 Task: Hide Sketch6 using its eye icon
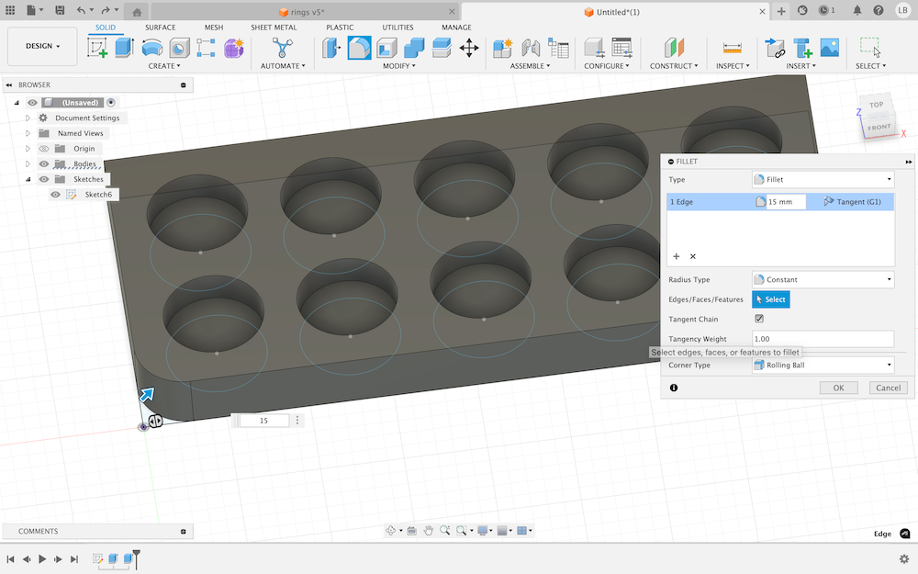55,195
